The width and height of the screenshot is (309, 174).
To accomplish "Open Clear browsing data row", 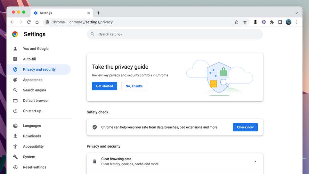I will [175, 162].
